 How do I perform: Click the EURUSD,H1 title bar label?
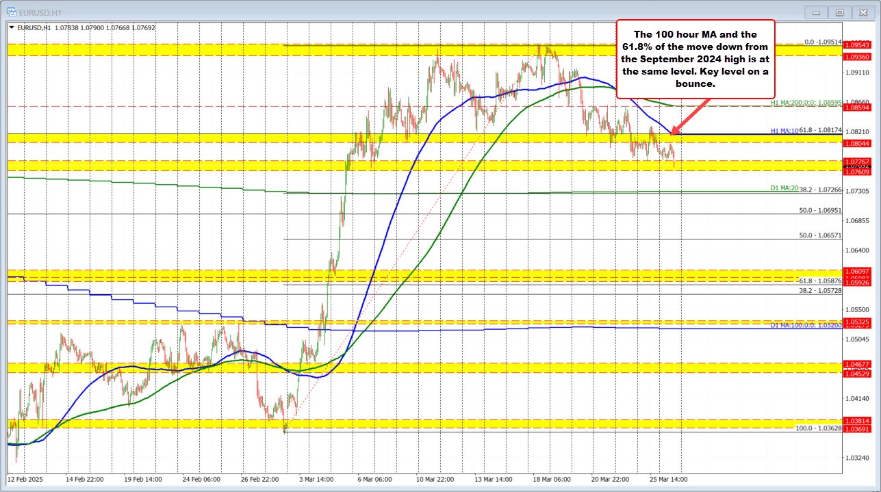point(41,12)
